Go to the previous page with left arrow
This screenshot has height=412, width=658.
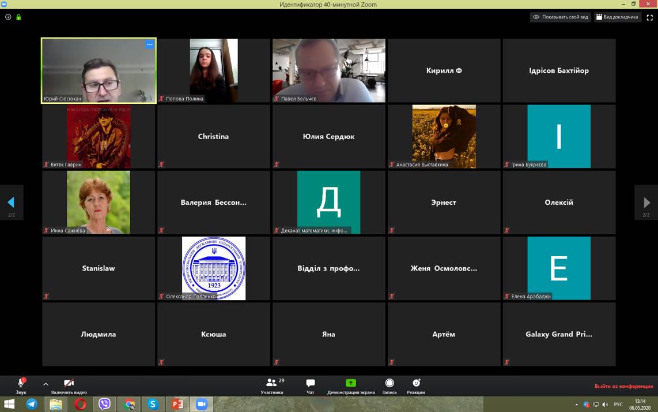[11, 203]
